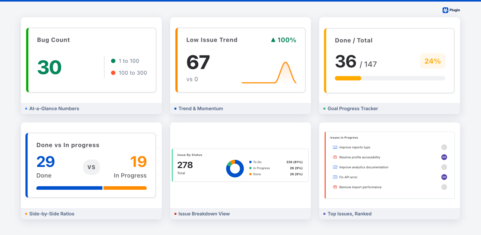Screen dimensions: 481x235
Task: Click the blue Done segment of ratio bar
Action: click(69, 188)
